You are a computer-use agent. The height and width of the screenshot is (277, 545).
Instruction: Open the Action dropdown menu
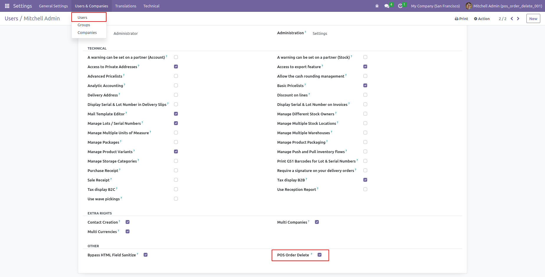(482, 19)
